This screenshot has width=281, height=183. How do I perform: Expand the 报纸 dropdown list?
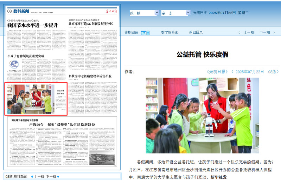[157, 13]
